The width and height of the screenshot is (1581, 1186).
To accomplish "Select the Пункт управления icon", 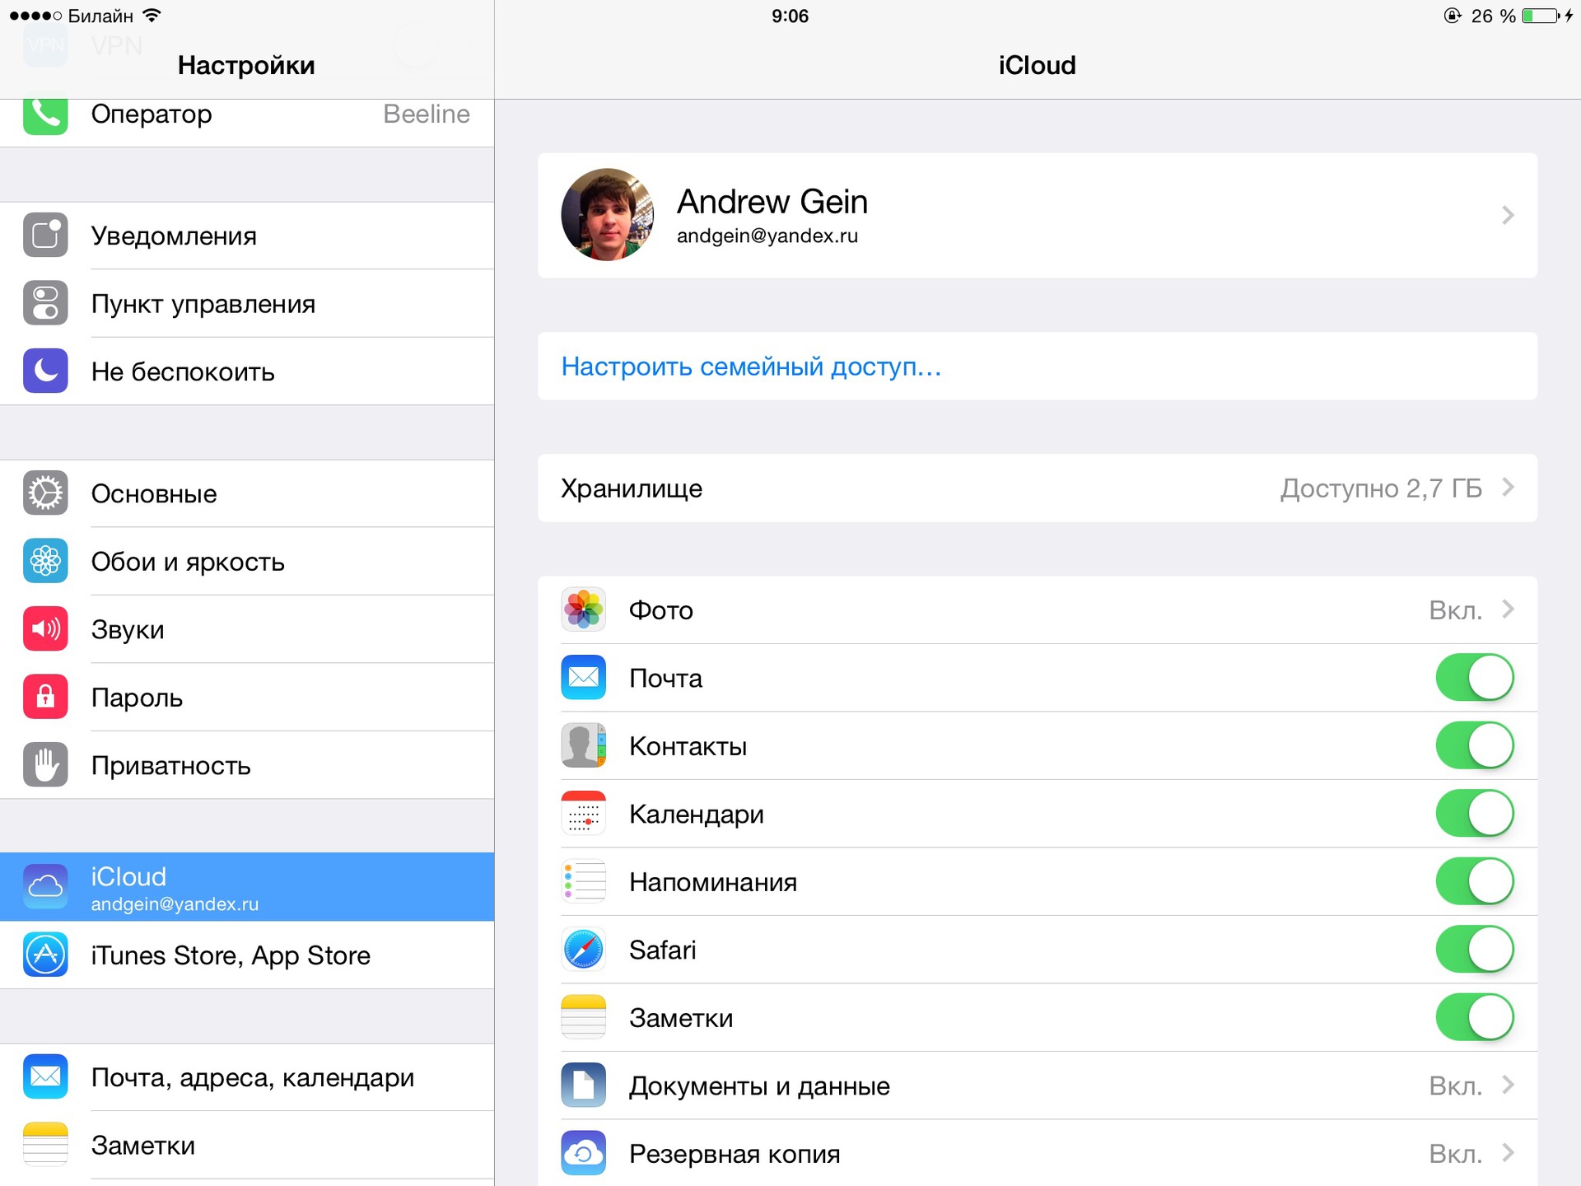I will click(x=45, y=303).
